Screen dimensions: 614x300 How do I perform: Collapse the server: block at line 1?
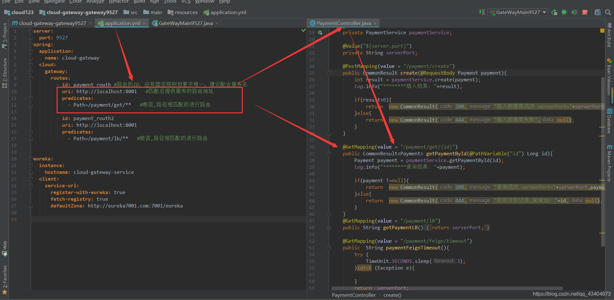(x=31, y=31)
